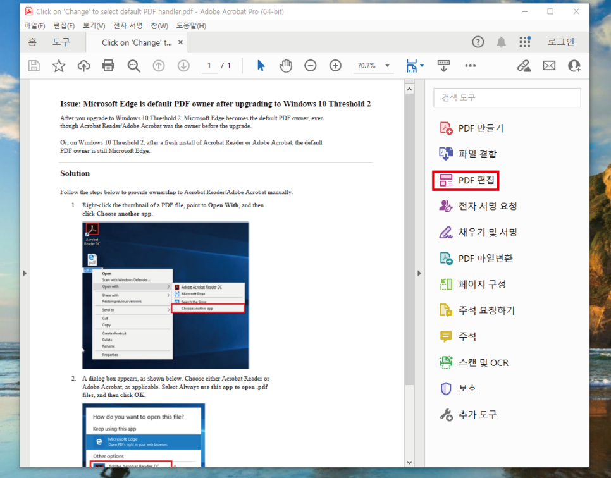
Task: Click the scrolling mode keyboard icon
Action: click(x=443, y=66)
